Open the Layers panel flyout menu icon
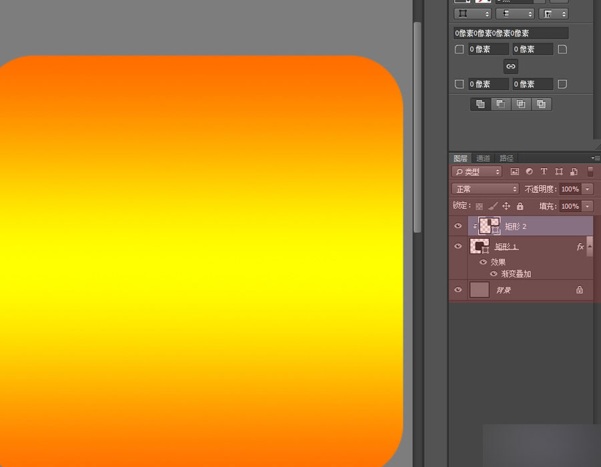 coord(595,157)
